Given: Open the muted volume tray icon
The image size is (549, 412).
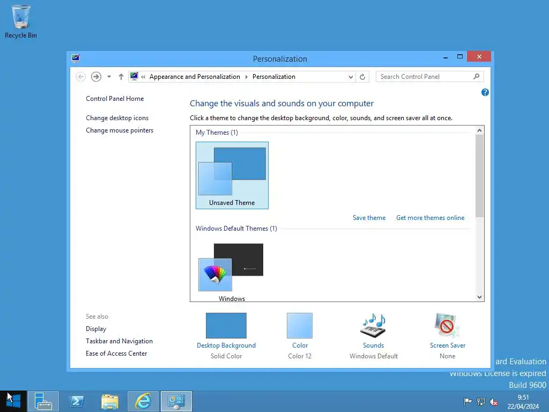Looking at the screenshot, I should (494, 402).
